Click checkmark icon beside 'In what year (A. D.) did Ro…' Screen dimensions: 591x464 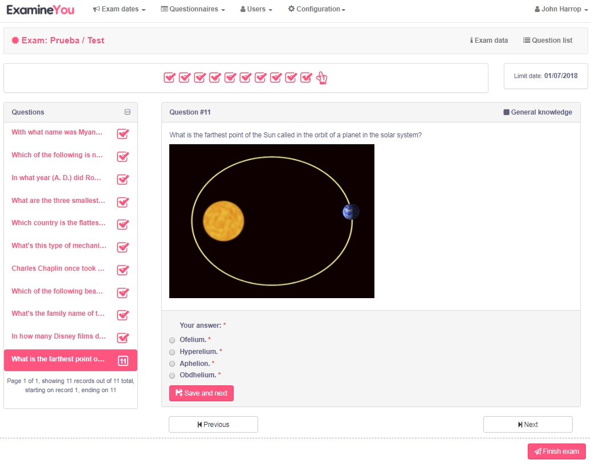click(123, 180)
